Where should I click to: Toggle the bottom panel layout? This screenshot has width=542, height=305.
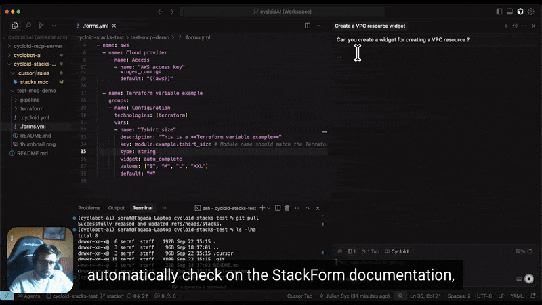coord(509,12)
